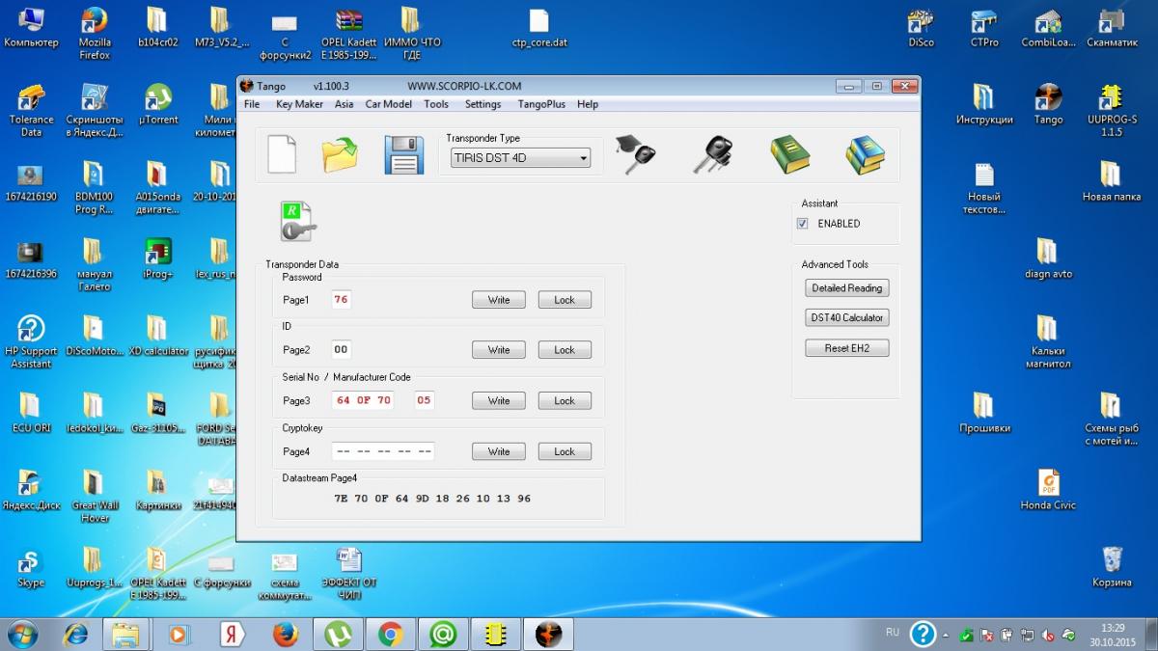Click the black car keys icon
Image resolution: width=1158 pixels, height=651 pixels.
coord(712,154)
